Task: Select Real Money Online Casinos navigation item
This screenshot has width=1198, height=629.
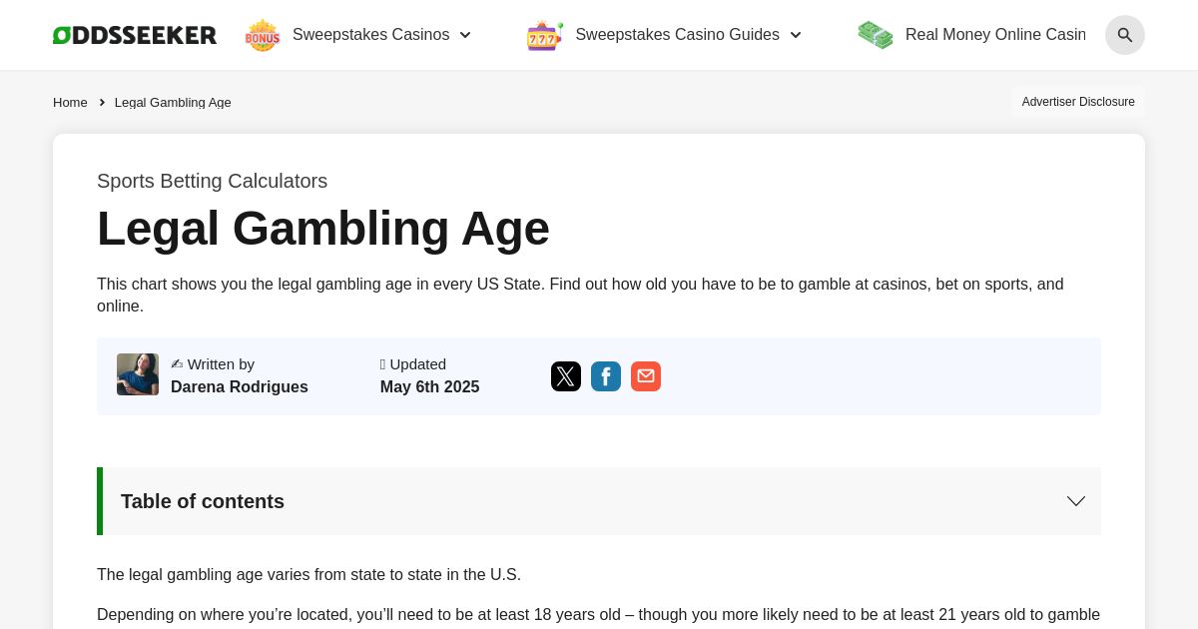Action: coord(995,34)
